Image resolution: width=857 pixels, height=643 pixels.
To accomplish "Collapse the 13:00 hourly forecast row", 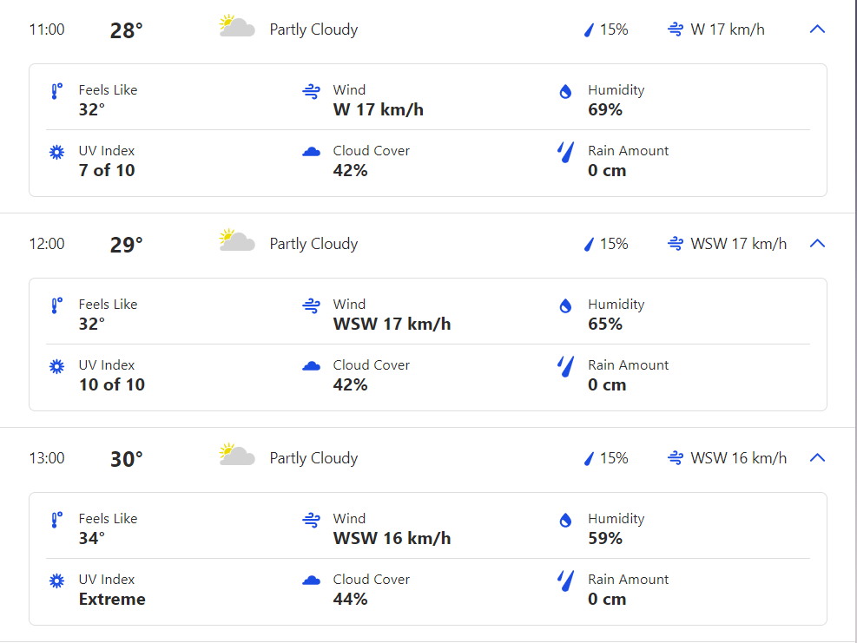I will (x=816, y=458).
